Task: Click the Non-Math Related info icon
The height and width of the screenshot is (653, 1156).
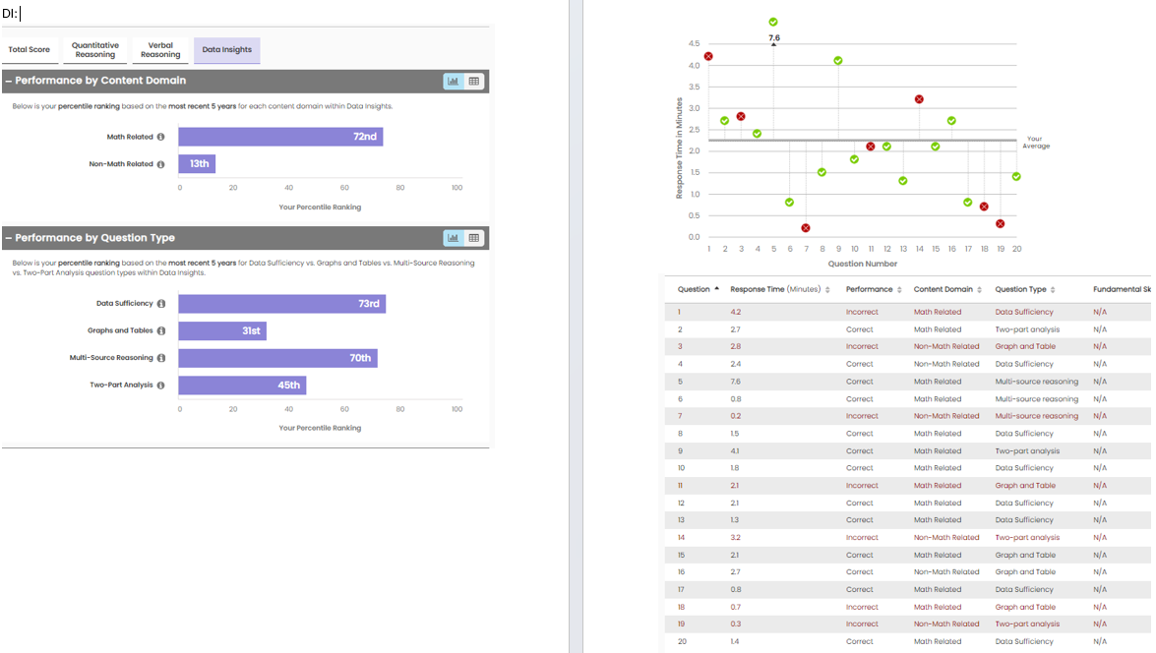Action: (x=160, y=164)
